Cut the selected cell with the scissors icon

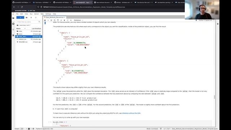(51, 20)
